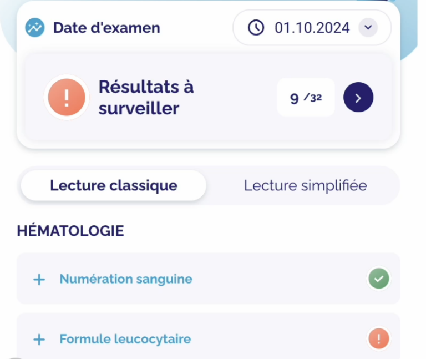Viewport: 426px width, 359px height.
Task: Click Formule leucocytaire orange alert icon
Action: 379,338
